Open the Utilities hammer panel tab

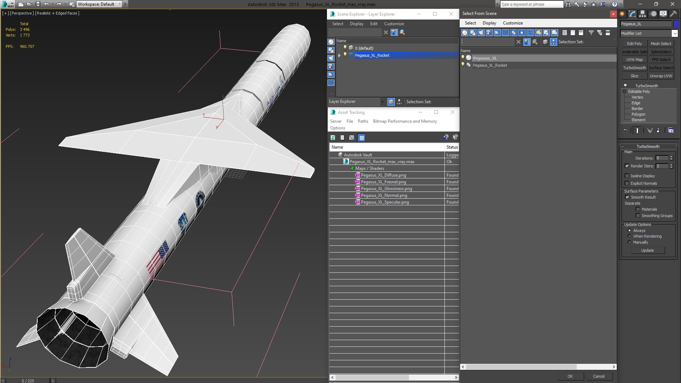[x=673, y=14]
